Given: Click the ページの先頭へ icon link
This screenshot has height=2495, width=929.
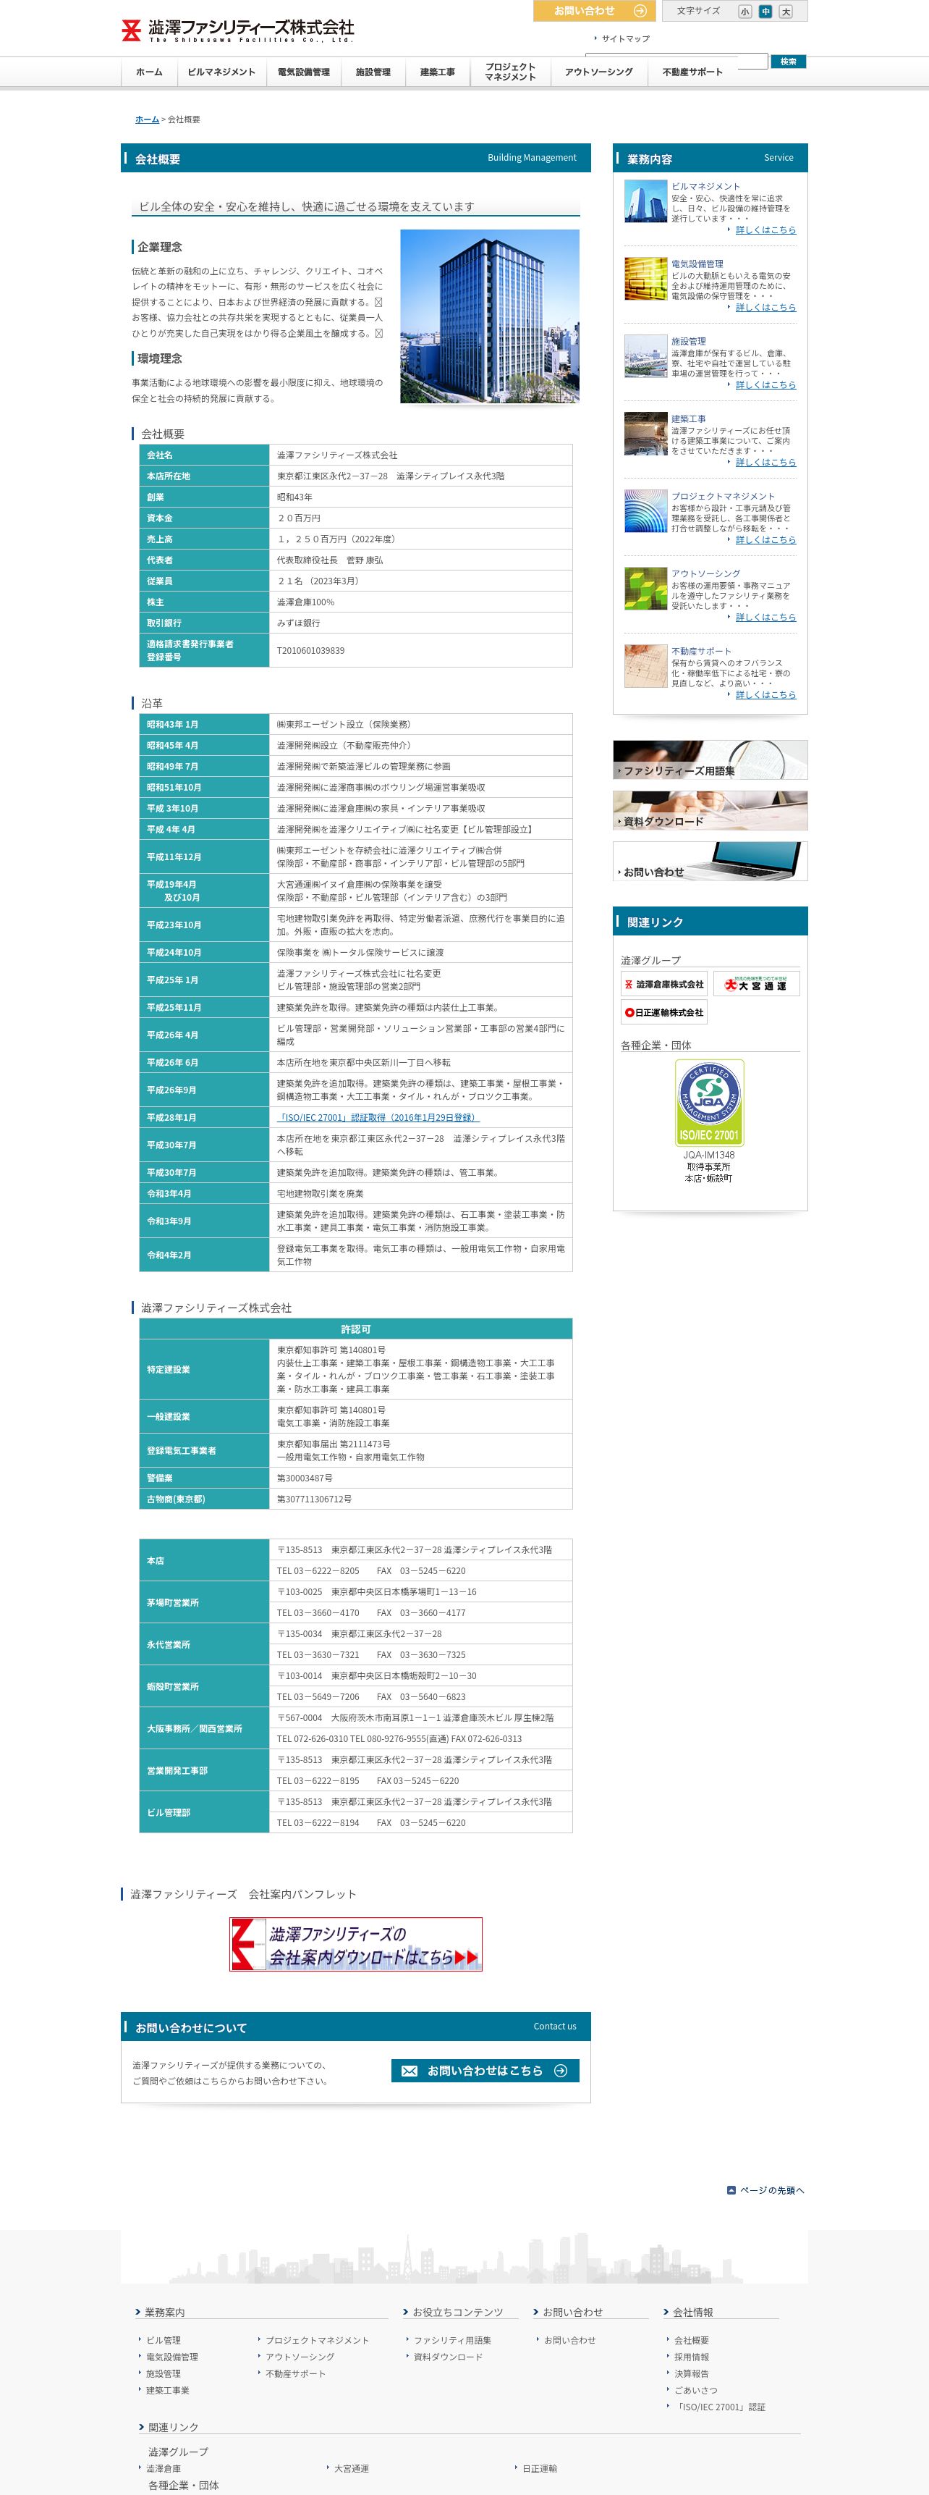Looking at the screenshot, I should [x=765, y=2191].
